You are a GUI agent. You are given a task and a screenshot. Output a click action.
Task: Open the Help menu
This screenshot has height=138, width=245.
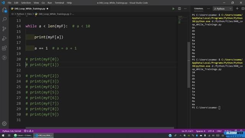coord(69,3)
